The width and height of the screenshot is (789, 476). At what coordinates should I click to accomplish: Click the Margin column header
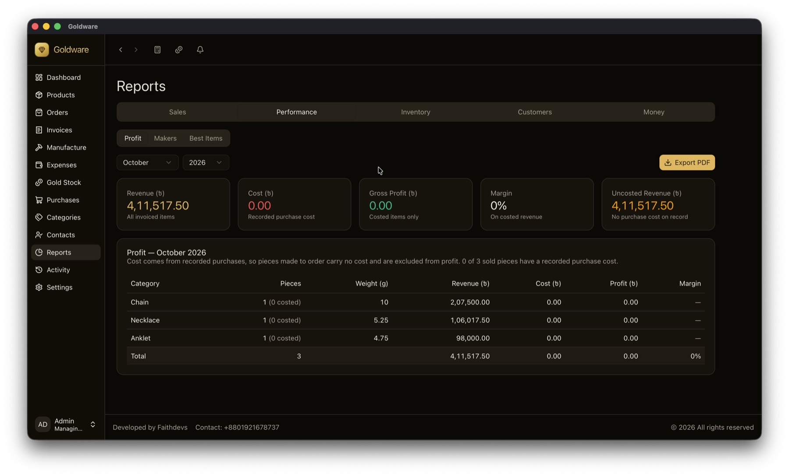(690, 283)
